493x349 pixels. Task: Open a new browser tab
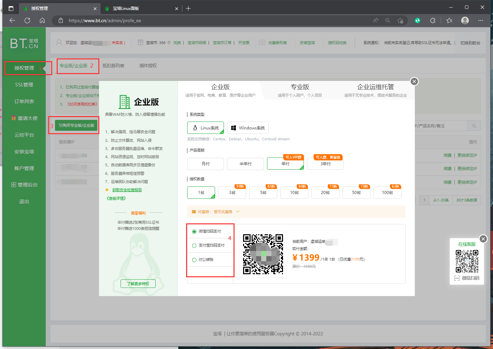tap(188, 9)
